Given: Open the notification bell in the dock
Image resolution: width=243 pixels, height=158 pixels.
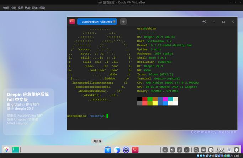Looking at the screenshot, I should point(237,150).
